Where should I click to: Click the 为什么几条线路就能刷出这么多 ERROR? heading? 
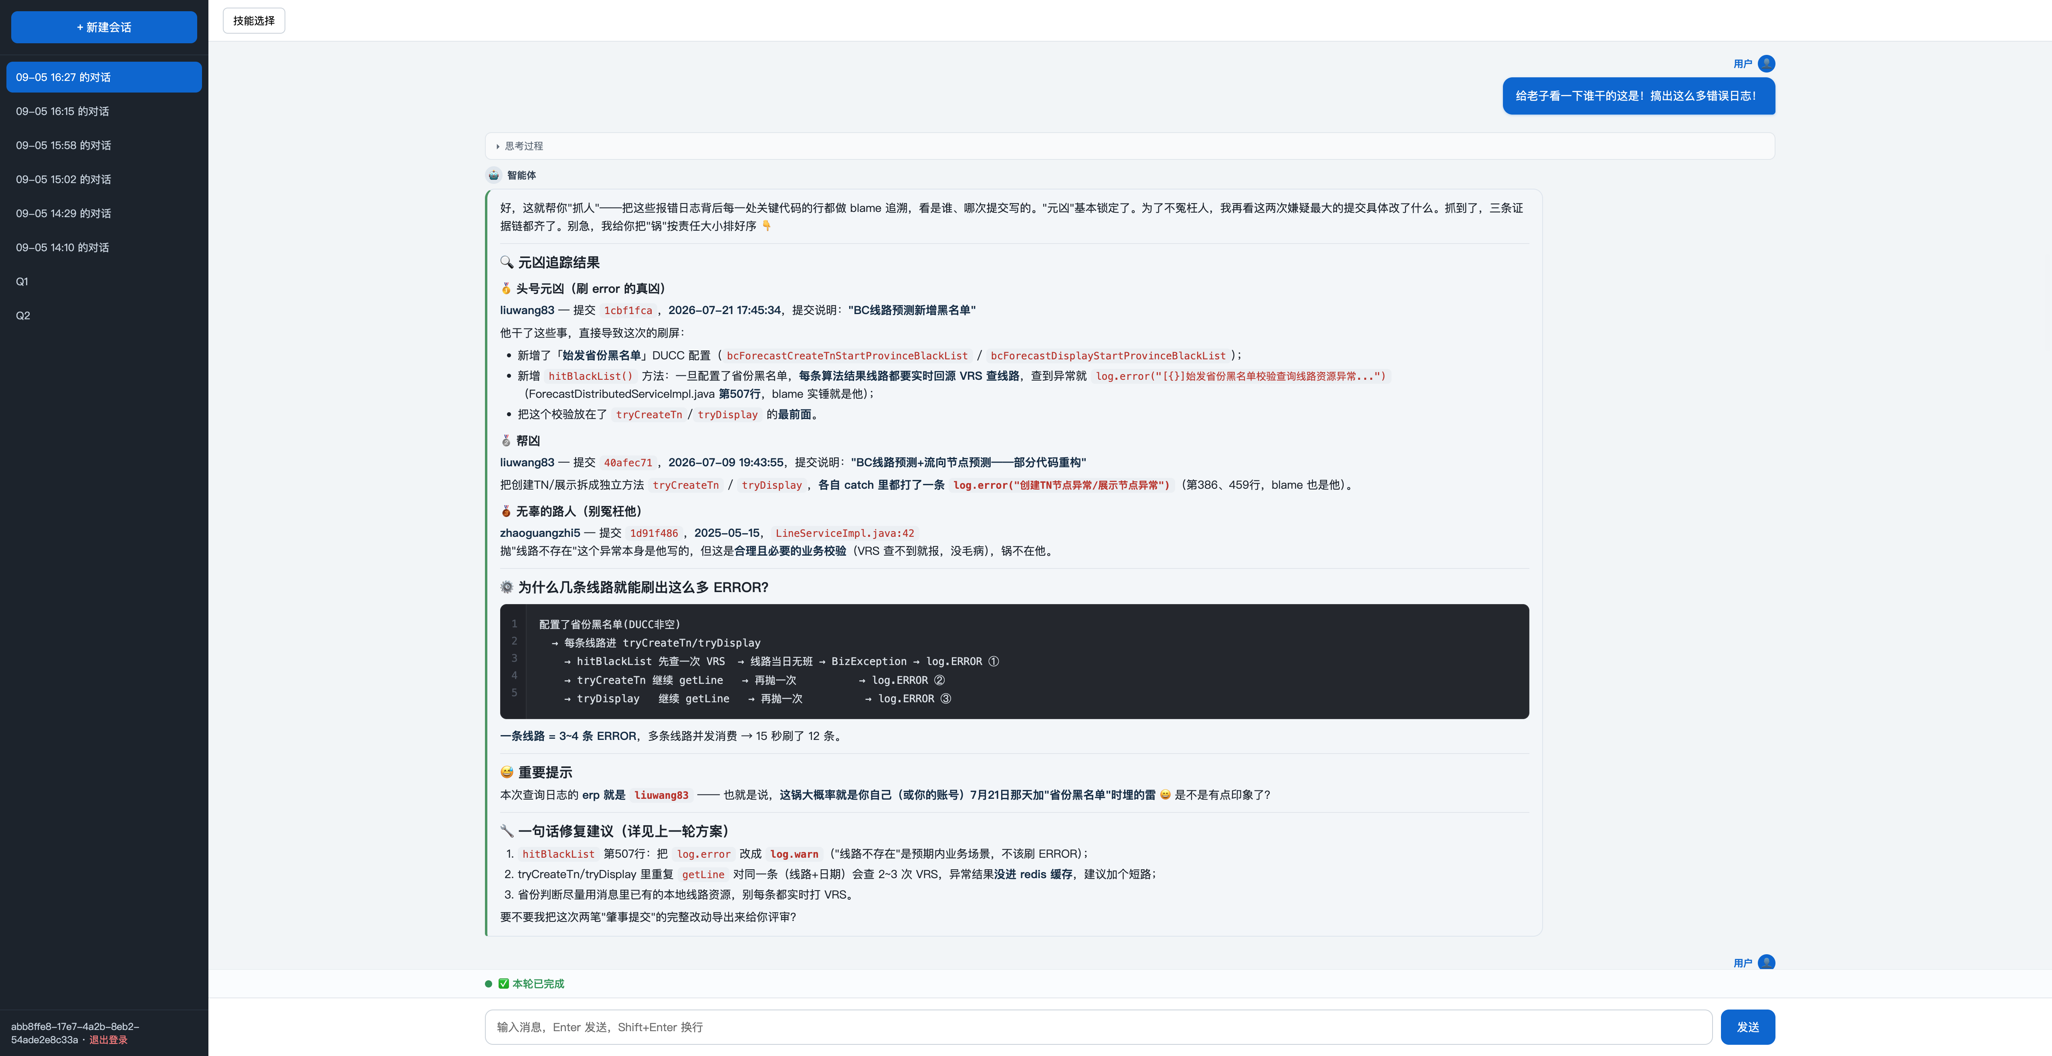pyautogui.click(x=643, y=587)
